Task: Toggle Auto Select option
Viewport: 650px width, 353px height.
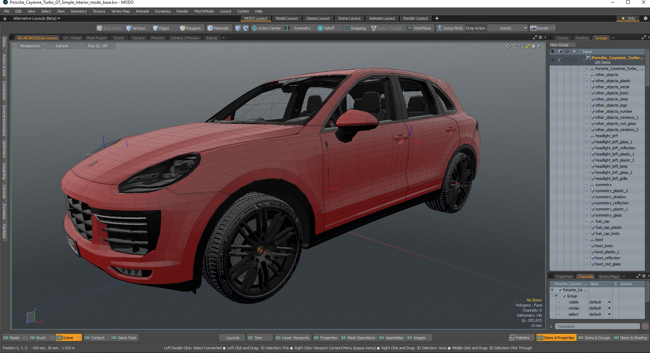Action: point(109,28)
